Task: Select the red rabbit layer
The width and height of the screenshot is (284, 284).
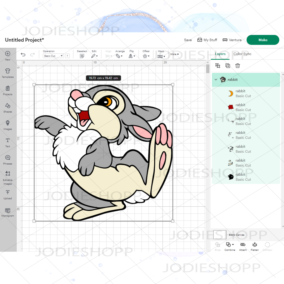Action: (x=246, y=107)
